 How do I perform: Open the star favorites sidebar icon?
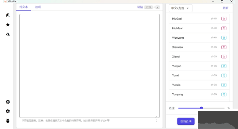[x=8, y=24]
